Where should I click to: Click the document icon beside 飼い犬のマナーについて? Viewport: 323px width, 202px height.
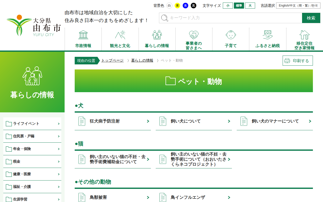click(244, 121)
